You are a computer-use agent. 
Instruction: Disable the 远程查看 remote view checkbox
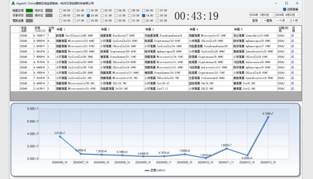[x=285, y=9]
